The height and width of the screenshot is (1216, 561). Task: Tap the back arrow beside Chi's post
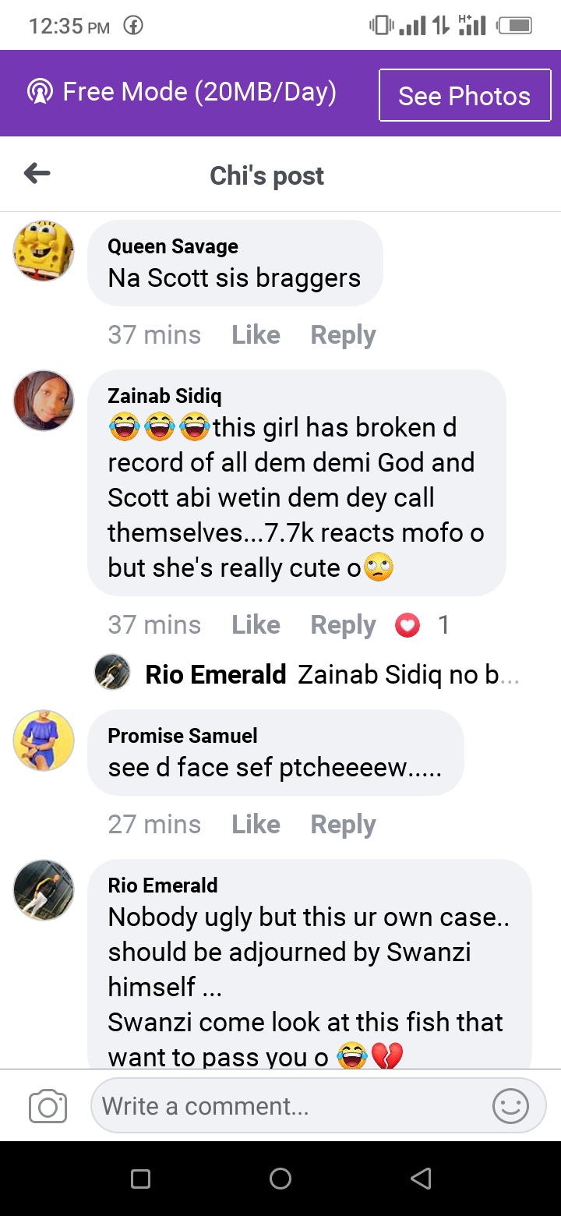[37, 174]
